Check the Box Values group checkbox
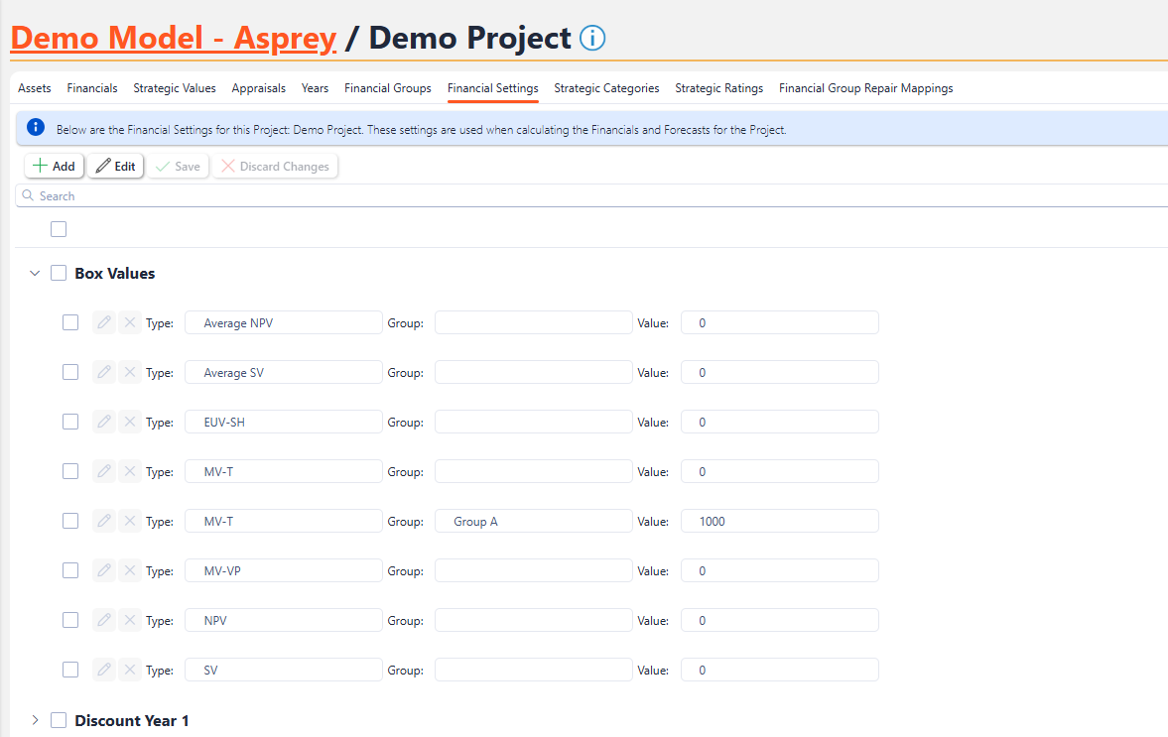 tap(59, 273)
